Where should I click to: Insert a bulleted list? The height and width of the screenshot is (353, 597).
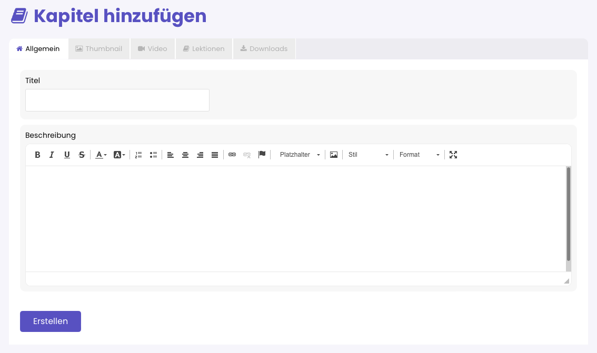(x=153, y=155)
